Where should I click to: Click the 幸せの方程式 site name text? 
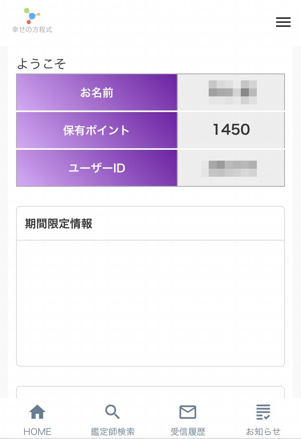click(32, 29)
